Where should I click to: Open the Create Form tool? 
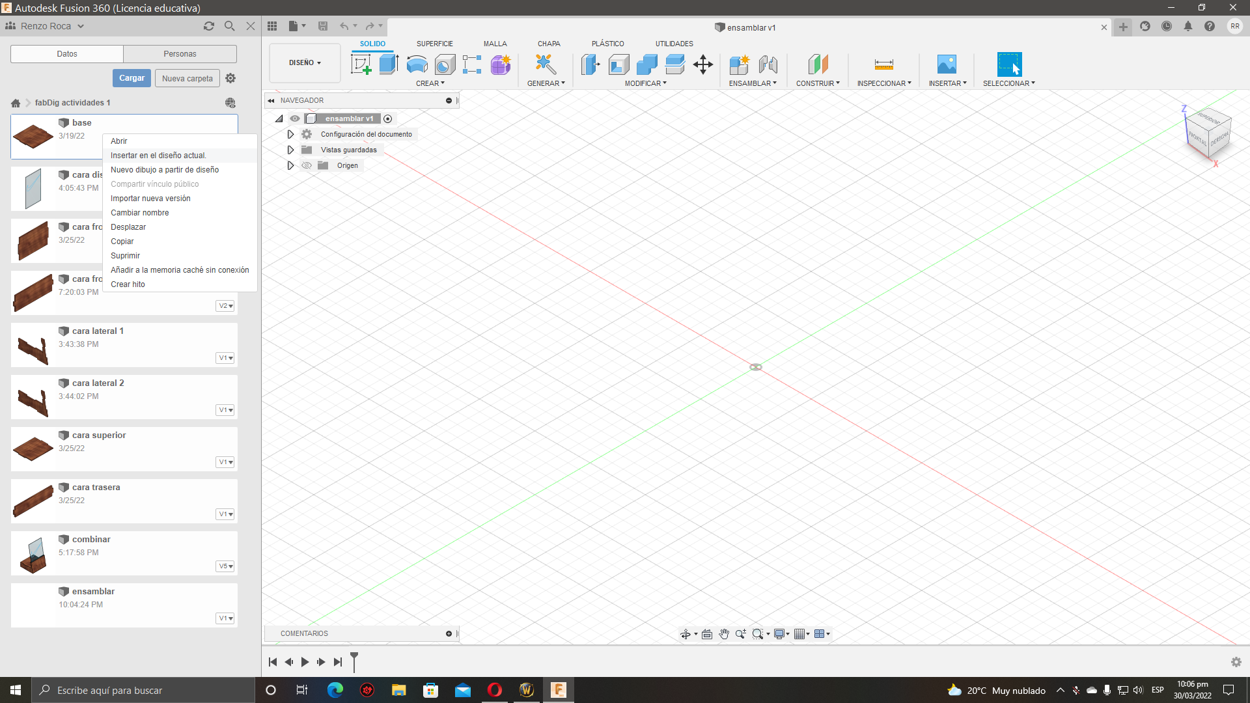(500, 64)
